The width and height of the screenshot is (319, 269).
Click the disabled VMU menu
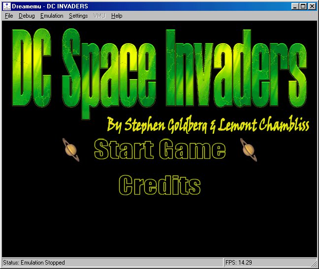(x=99, y=16)
